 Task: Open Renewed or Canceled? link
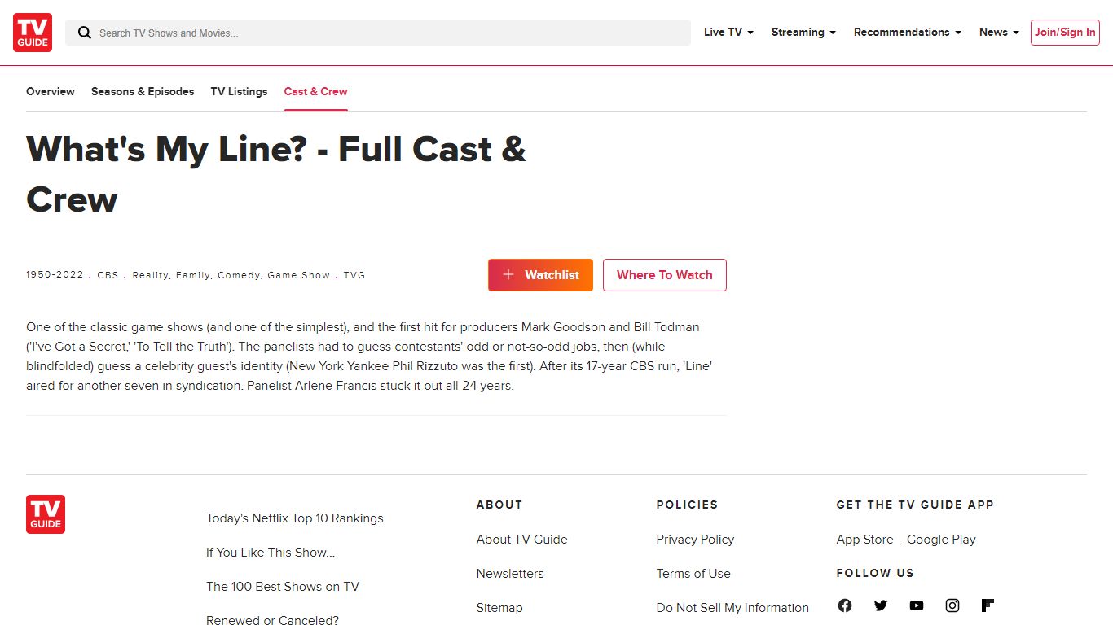click(x=272, y=620)
